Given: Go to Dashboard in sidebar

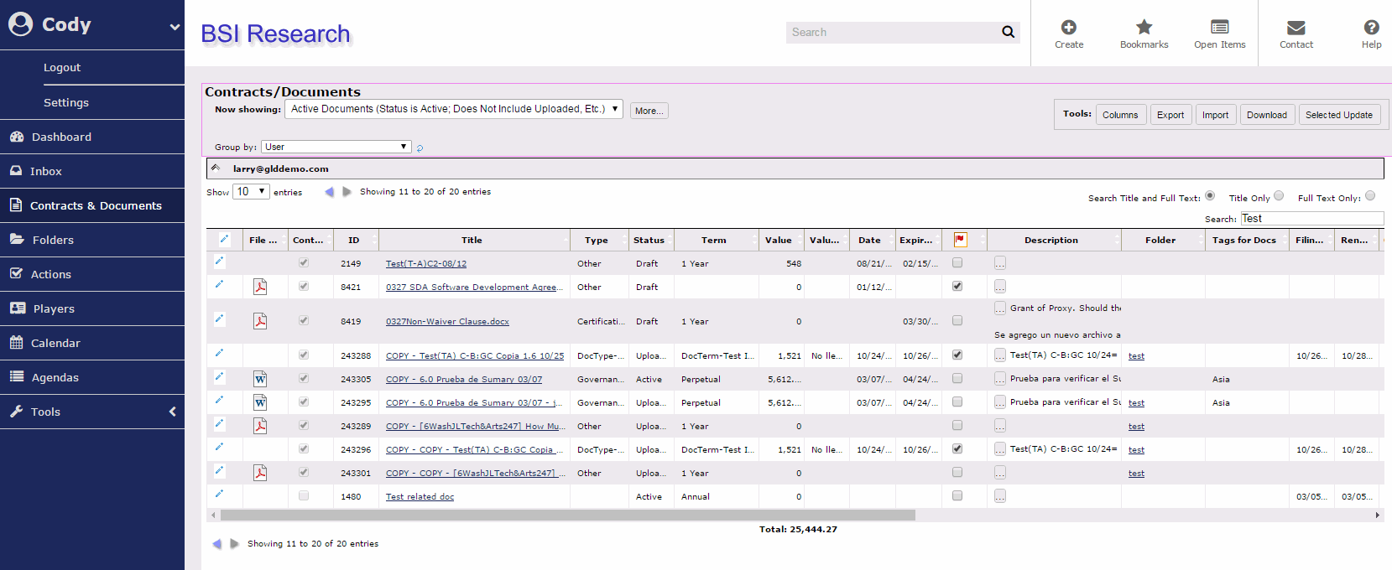Looking at the screenshot, I should coord(61,137).
